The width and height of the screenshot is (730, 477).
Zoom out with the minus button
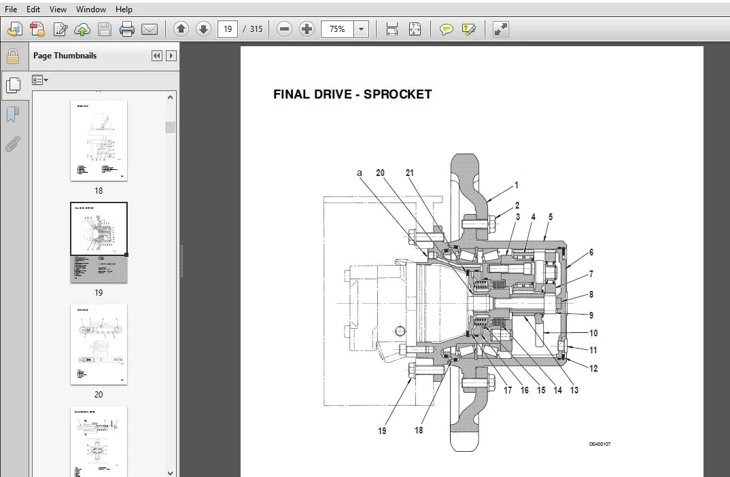pos(285,29)
